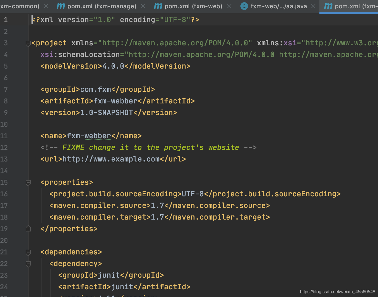Click the version 1.0-SNAPSHOT text
The image size is (378, 297).
coord(109,113)
